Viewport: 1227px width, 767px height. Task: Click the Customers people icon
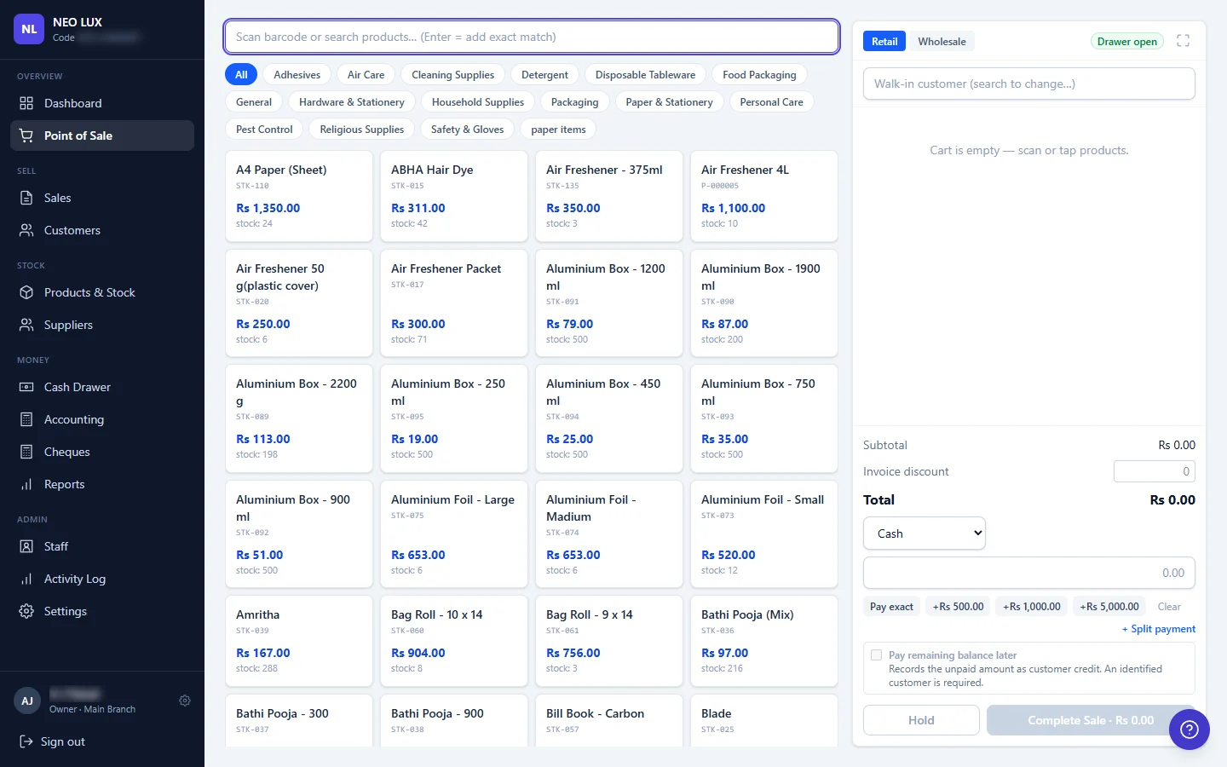click(26, 230)
